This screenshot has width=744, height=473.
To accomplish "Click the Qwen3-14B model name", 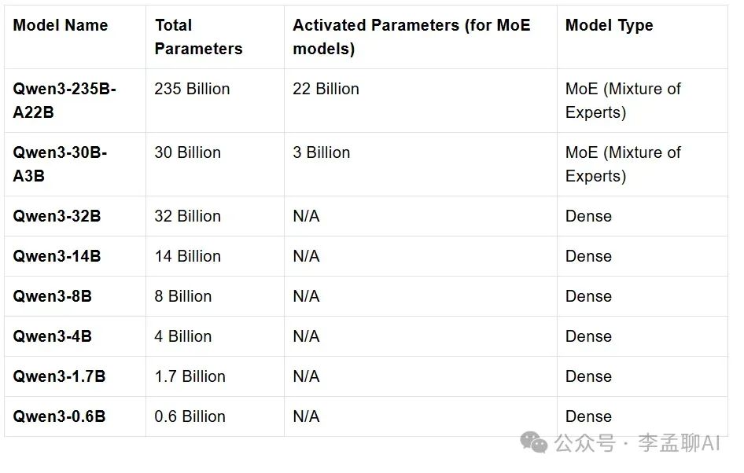I will (x=57, y=256).
